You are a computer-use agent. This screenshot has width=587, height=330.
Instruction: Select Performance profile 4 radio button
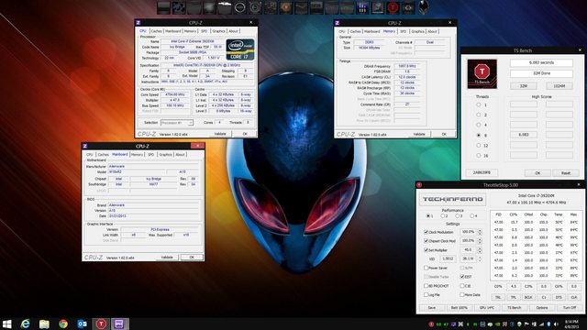pyautogui.click(x=471, y=216)
